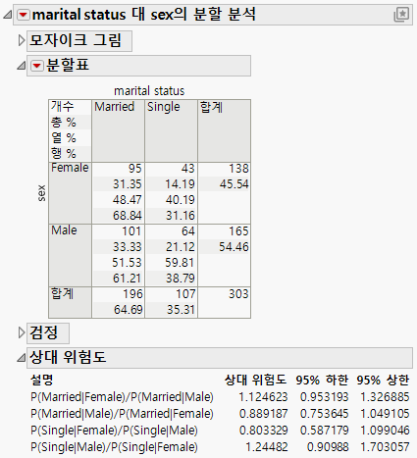Click relative risk value 0.803329
The height and width of the screenshot is (458, 417).
263,431
